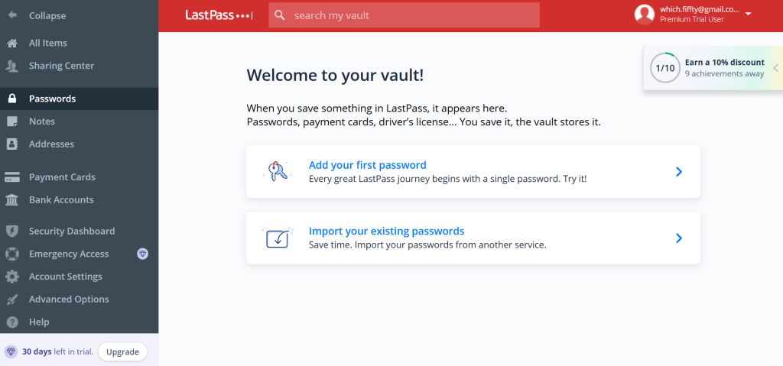Click the 1/10 achievements progress circle
This screenshot has width=783, height=366.
664,68
